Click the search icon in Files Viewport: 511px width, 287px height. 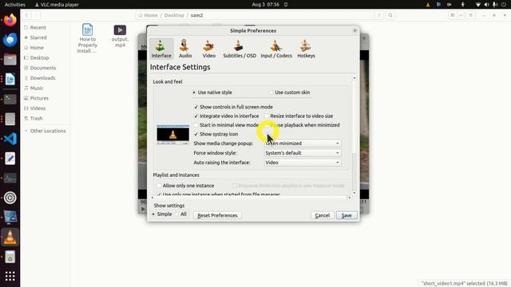pyautogui.click(x=390, y=15)
